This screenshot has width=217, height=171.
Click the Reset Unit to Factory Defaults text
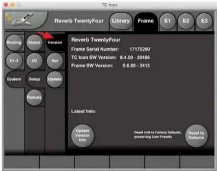pos(158,135)
